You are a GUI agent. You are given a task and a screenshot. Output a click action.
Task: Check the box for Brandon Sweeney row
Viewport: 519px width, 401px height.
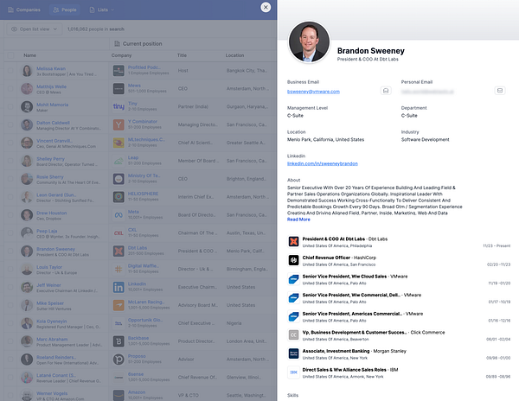pyautogui.click(x=10, y=251)
